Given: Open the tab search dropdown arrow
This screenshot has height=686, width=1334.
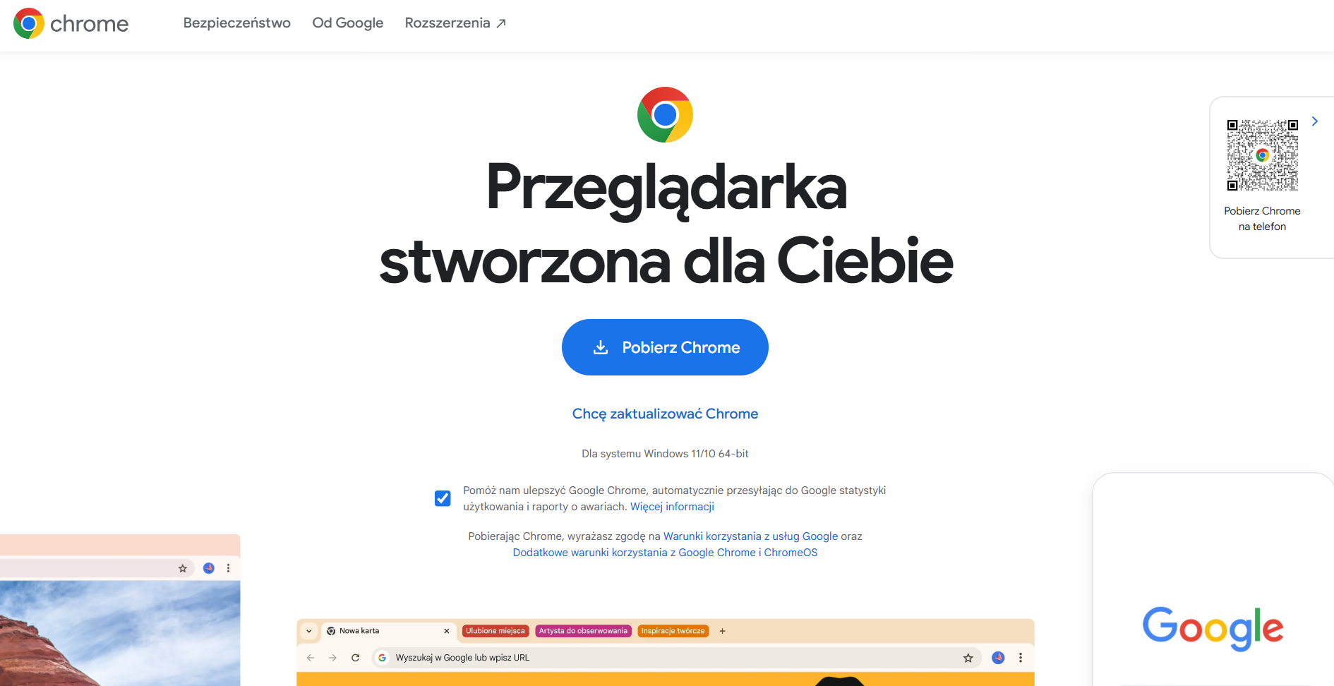Looking at the screenshot, I should click(x=308, y=631).
